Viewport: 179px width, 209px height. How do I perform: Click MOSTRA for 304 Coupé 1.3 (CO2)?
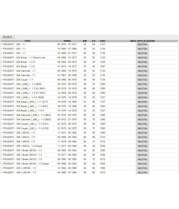tap(143, 128)
